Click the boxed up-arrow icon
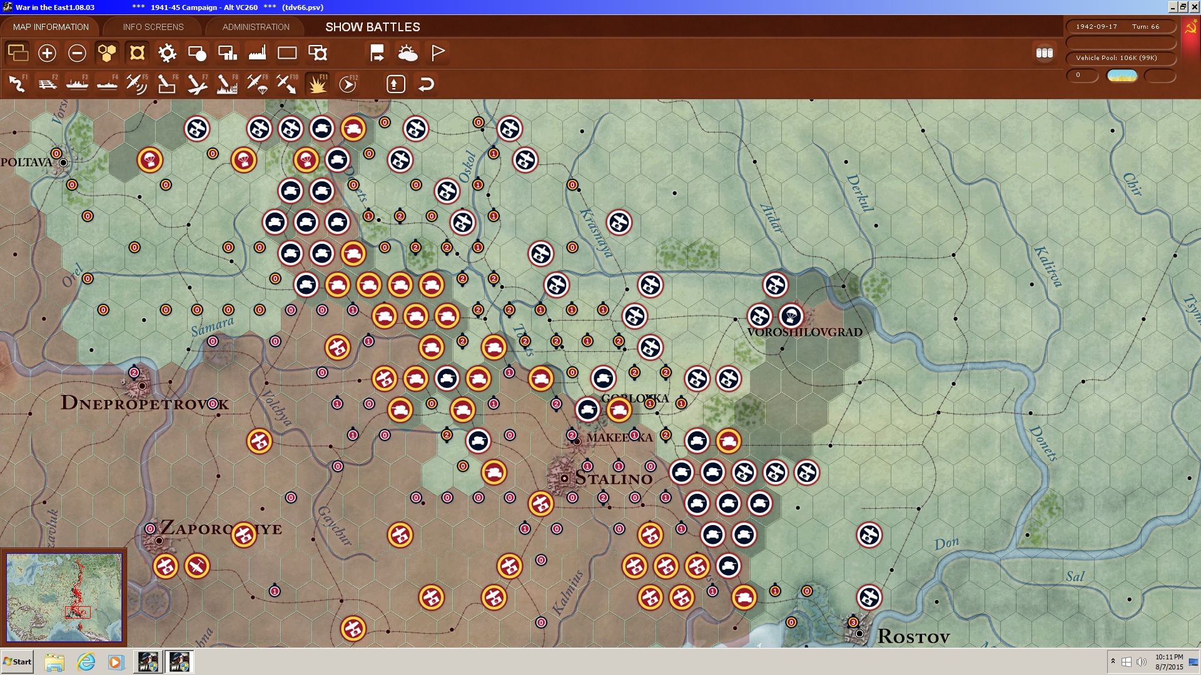This screenshot has height=675, width=1201. (396, 84)
